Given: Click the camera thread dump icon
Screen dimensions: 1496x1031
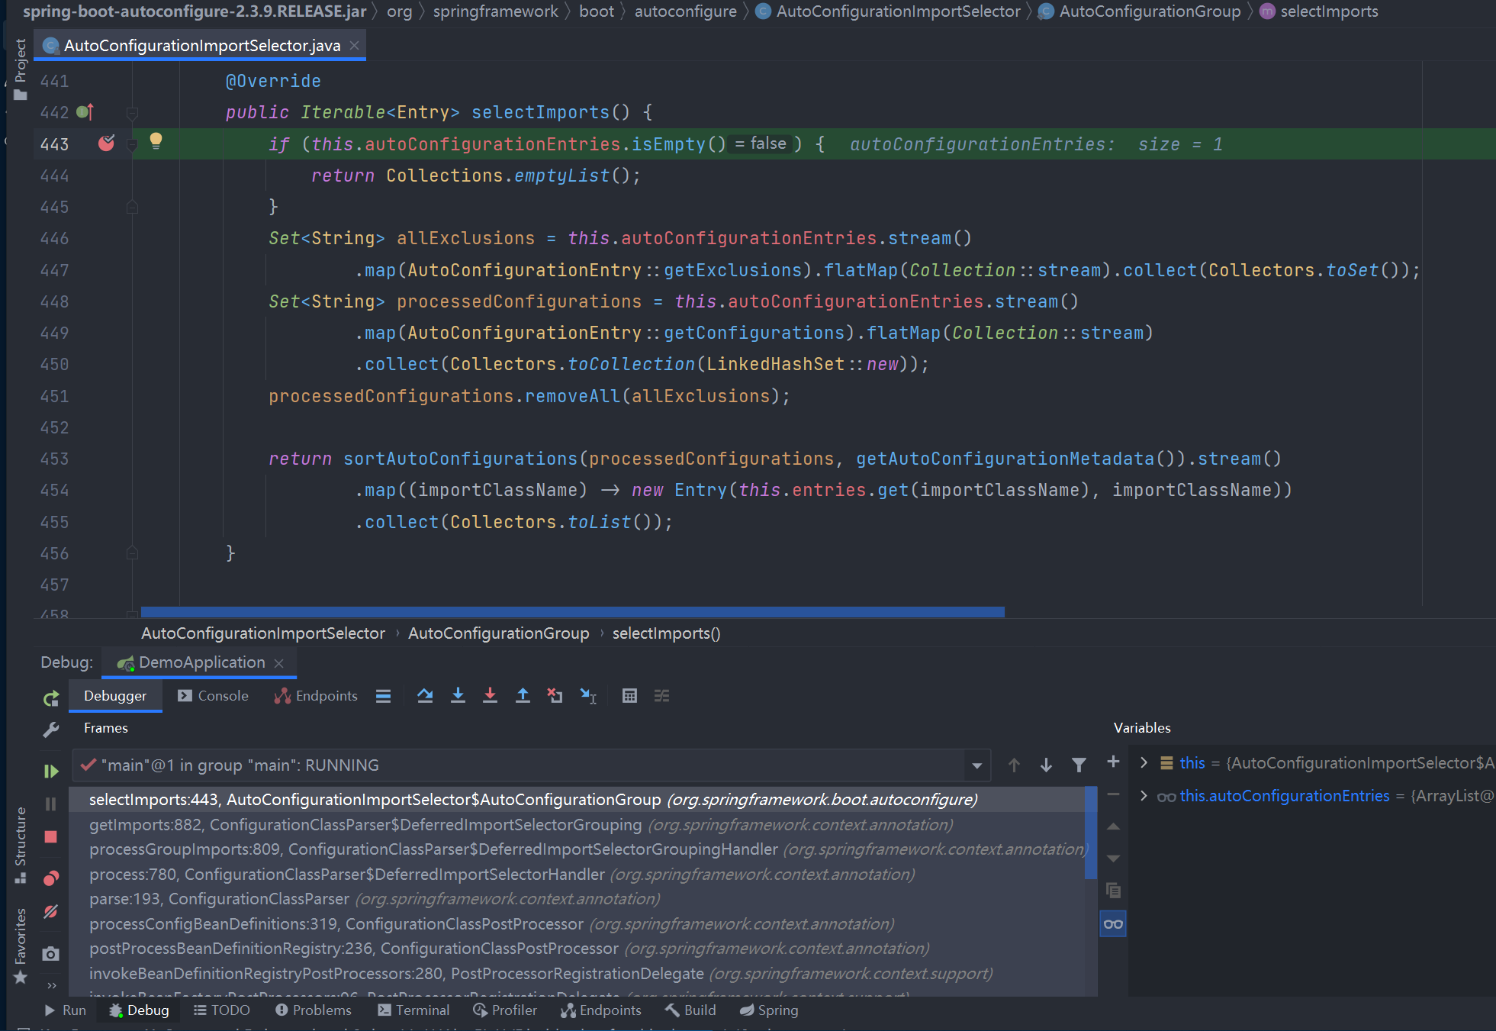Looking at the screenshot, I should (51, 953).
